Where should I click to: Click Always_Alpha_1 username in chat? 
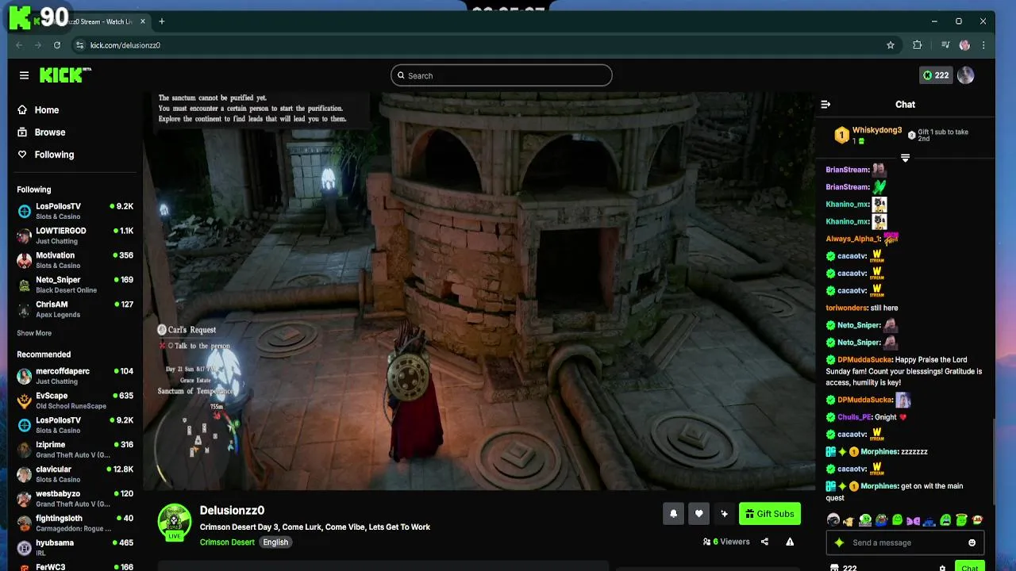pyautogui.click(x=852, y=239)
